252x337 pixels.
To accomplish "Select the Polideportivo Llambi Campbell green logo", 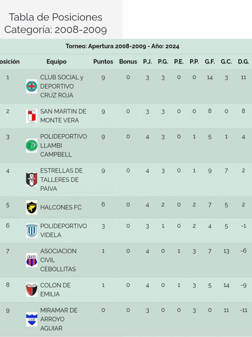I will pos(32,146).
